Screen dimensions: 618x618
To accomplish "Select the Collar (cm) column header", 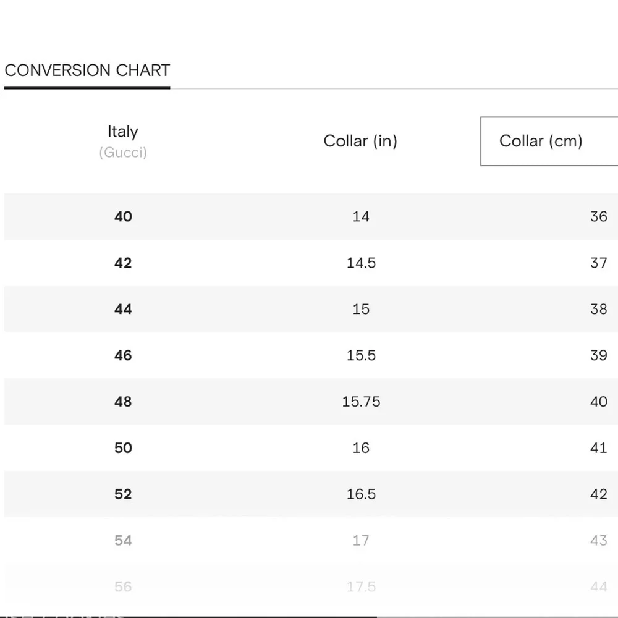I will 549,141.
